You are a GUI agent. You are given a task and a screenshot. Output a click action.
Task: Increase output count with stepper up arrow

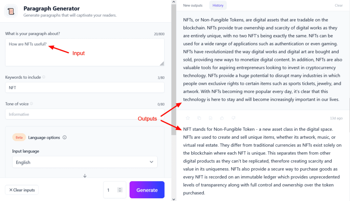click(x=120, y=187)
